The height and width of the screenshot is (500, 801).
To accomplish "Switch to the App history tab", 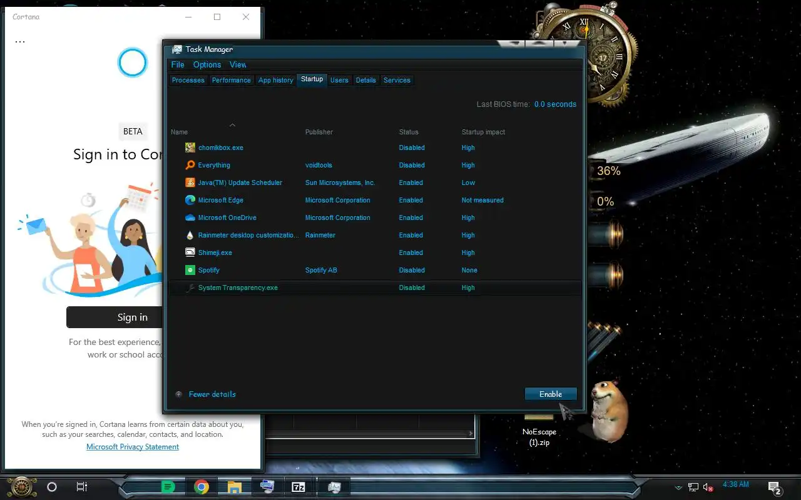I will tap(275, 80).
